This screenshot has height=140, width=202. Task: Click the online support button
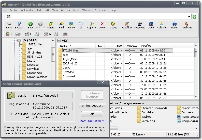(92, 106)
